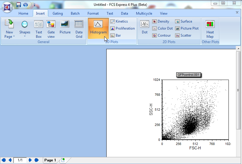Go to first page arrow
The width and height of the screenshot is (242, 164).
(x=4, y=160)
